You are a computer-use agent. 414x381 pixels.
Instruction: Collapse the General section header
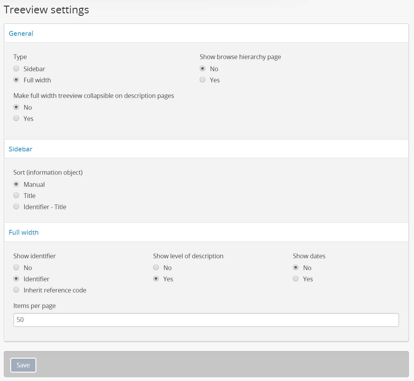[21, 34]
